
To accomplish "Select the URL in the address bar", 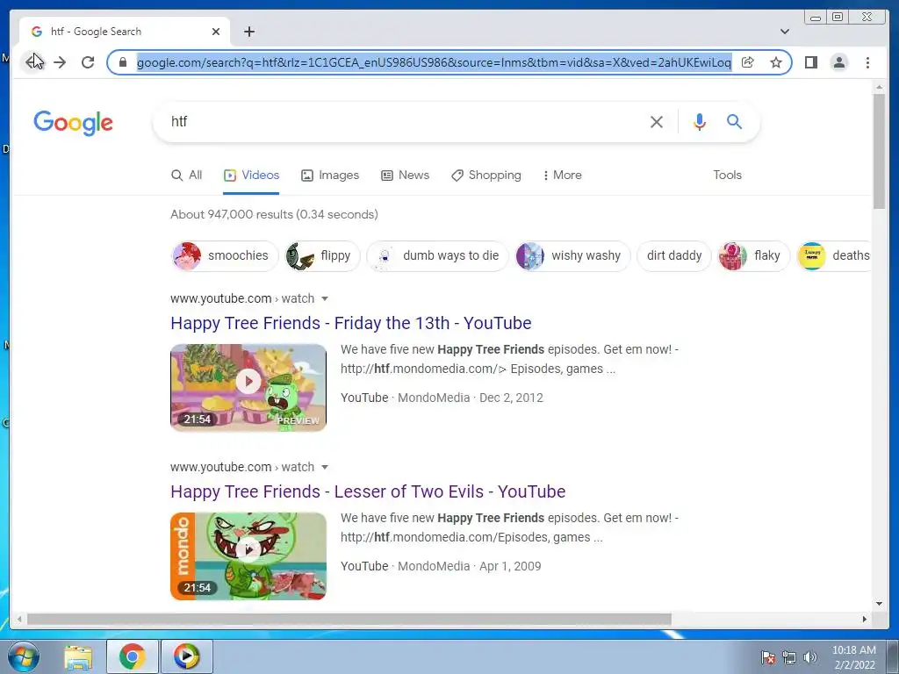I will point(434,62).
